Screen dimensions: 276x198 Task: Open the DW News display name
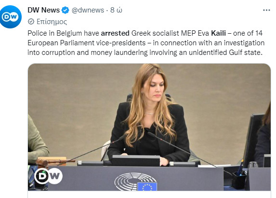click(x=44, y=10)
